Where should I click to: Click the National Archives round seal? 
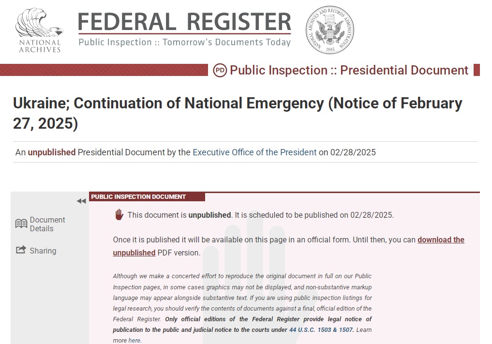click(x=329, y=30)
